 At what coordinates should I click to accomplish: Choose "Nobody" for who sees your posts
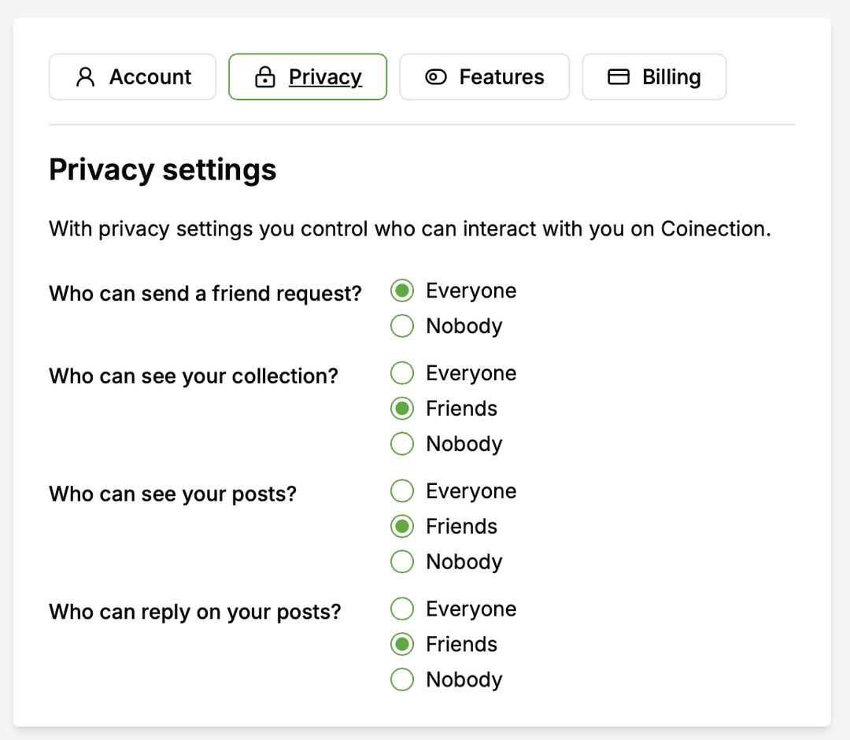[402, 561]
